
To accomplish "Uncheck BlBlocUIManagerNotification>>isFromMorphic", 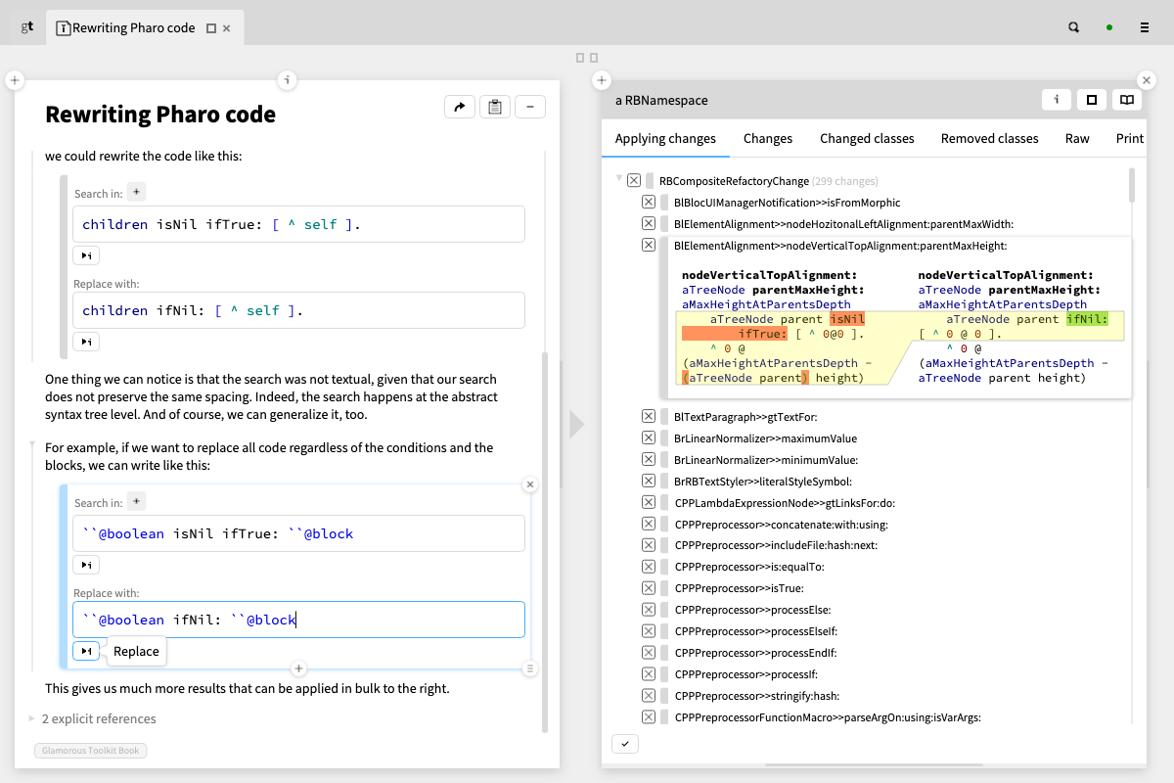I will 648,202.
